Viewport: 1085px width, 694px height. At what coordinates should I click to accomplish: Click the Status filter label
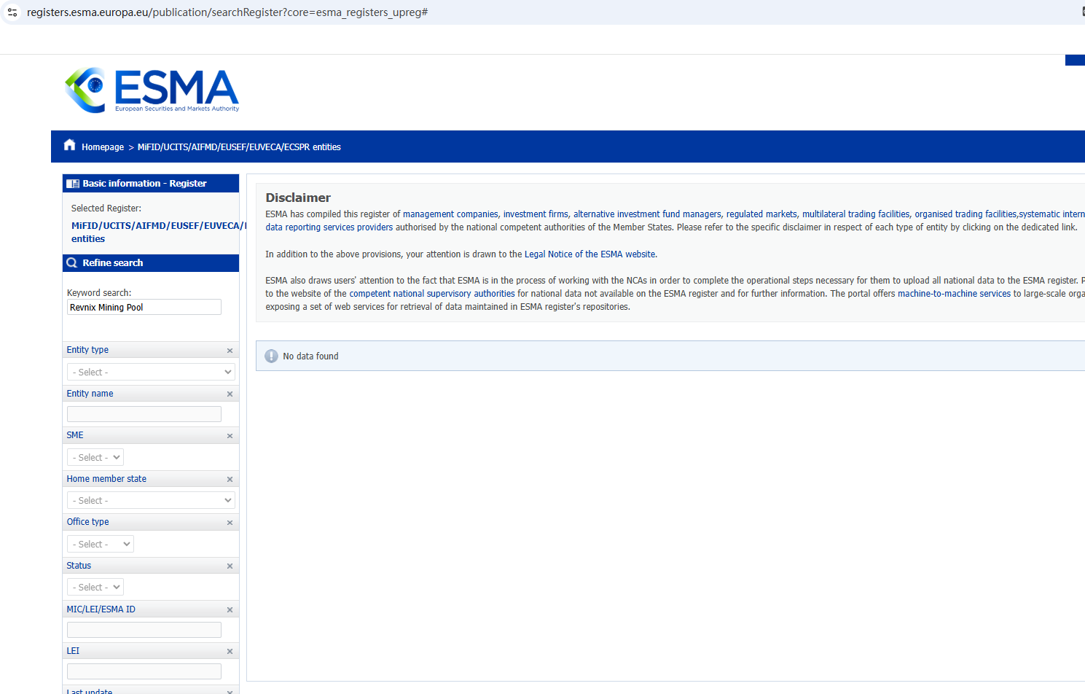(79, 566)
